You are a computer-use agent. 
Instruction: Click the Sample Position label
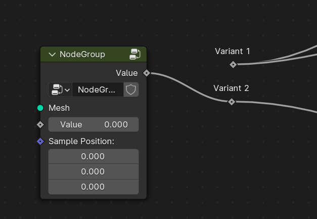coord(81,141)
